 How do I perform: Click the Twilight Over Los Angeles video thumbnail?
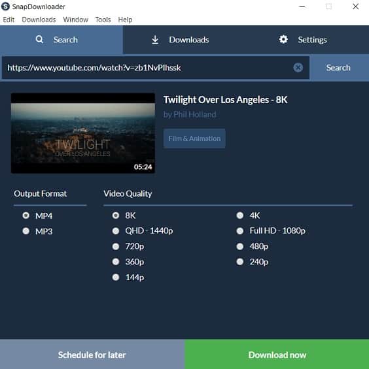coord(83,133)
